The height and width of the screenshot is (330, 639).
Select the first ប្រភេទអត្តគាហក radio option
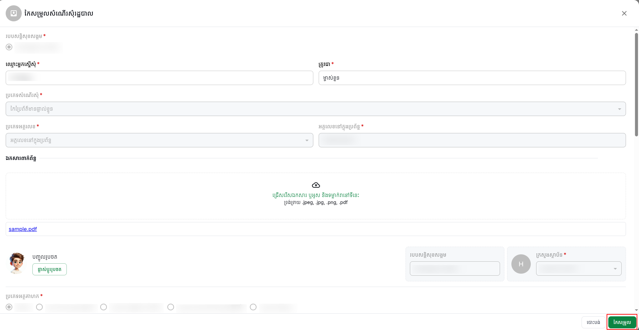(x=9, y=307)
